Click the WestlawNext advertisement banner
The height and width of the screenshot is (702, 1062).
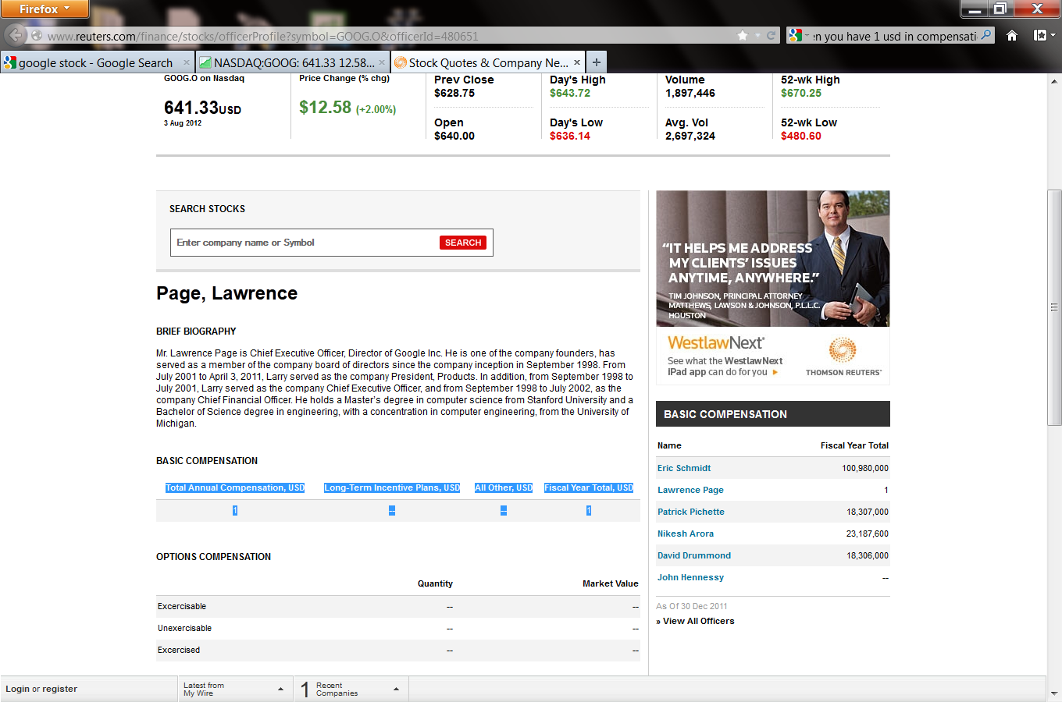point(772,287)
